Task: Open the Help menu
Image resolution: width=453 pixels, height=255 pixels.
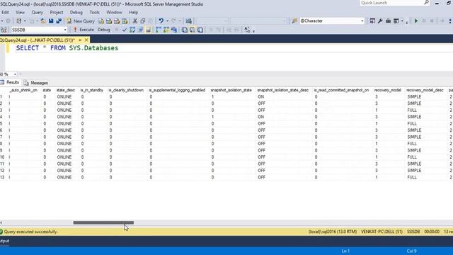Action: (133, 13)
